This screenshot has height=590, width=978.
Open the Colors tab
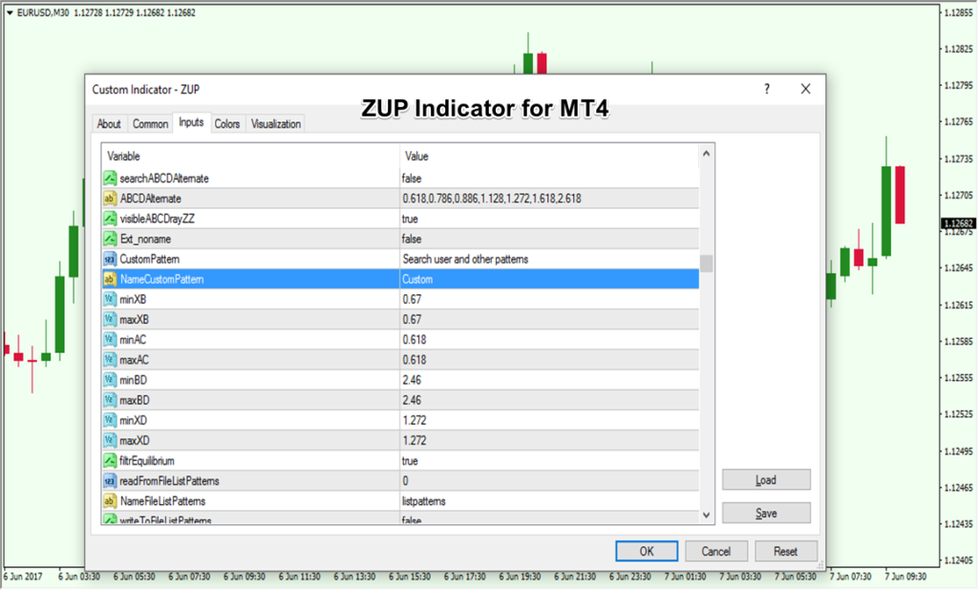coord(227,124)
